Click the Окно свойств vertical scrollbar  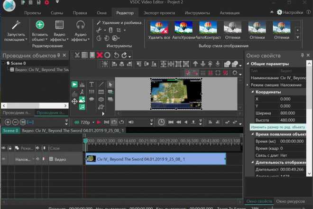coord(309,119)
